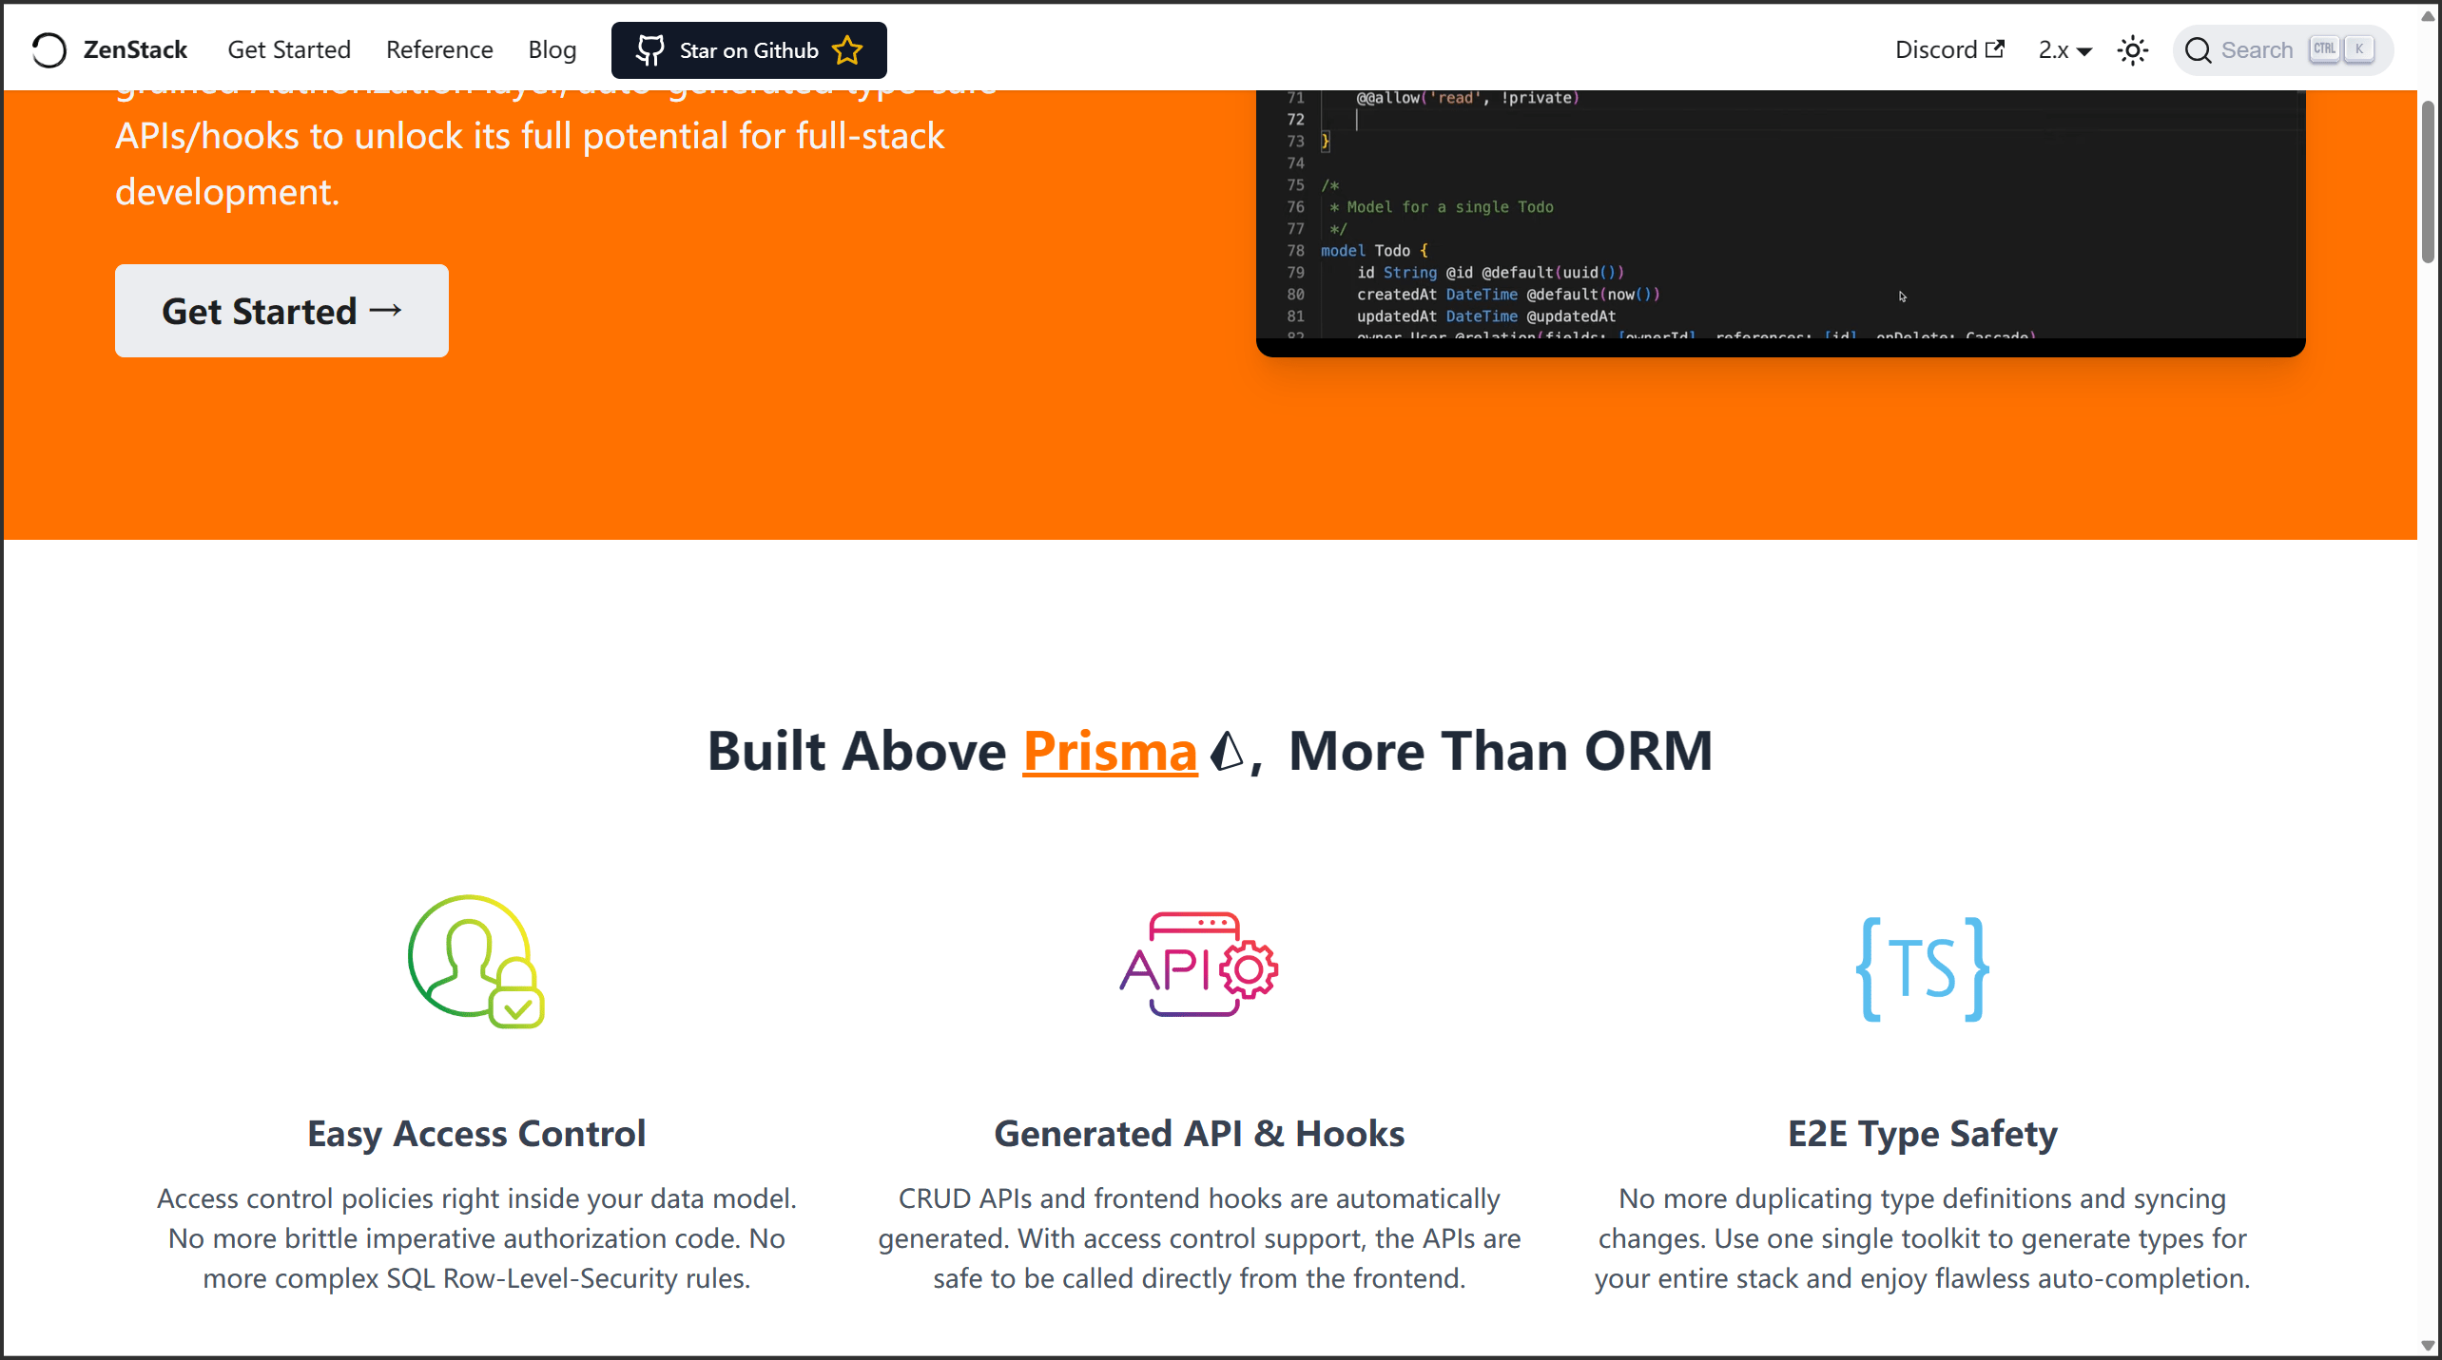Click the GitHub octocat icon

(649, 50)
